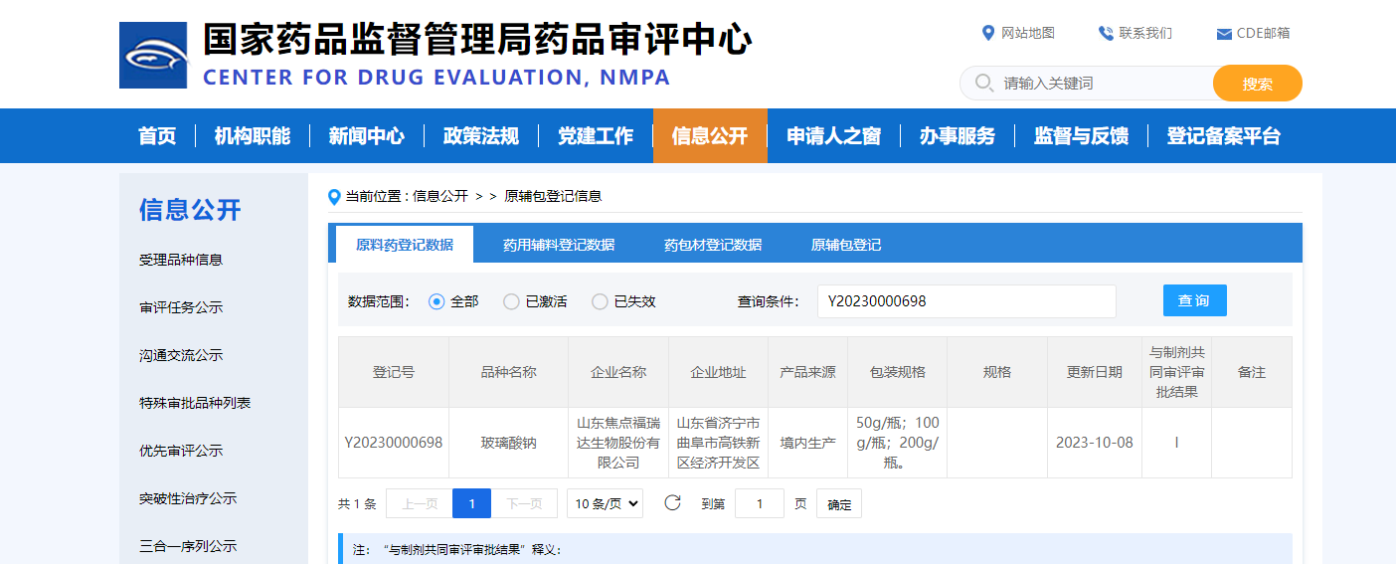
Task: Open the 机构职能 navigation item
Action: [x=253, y=136]
